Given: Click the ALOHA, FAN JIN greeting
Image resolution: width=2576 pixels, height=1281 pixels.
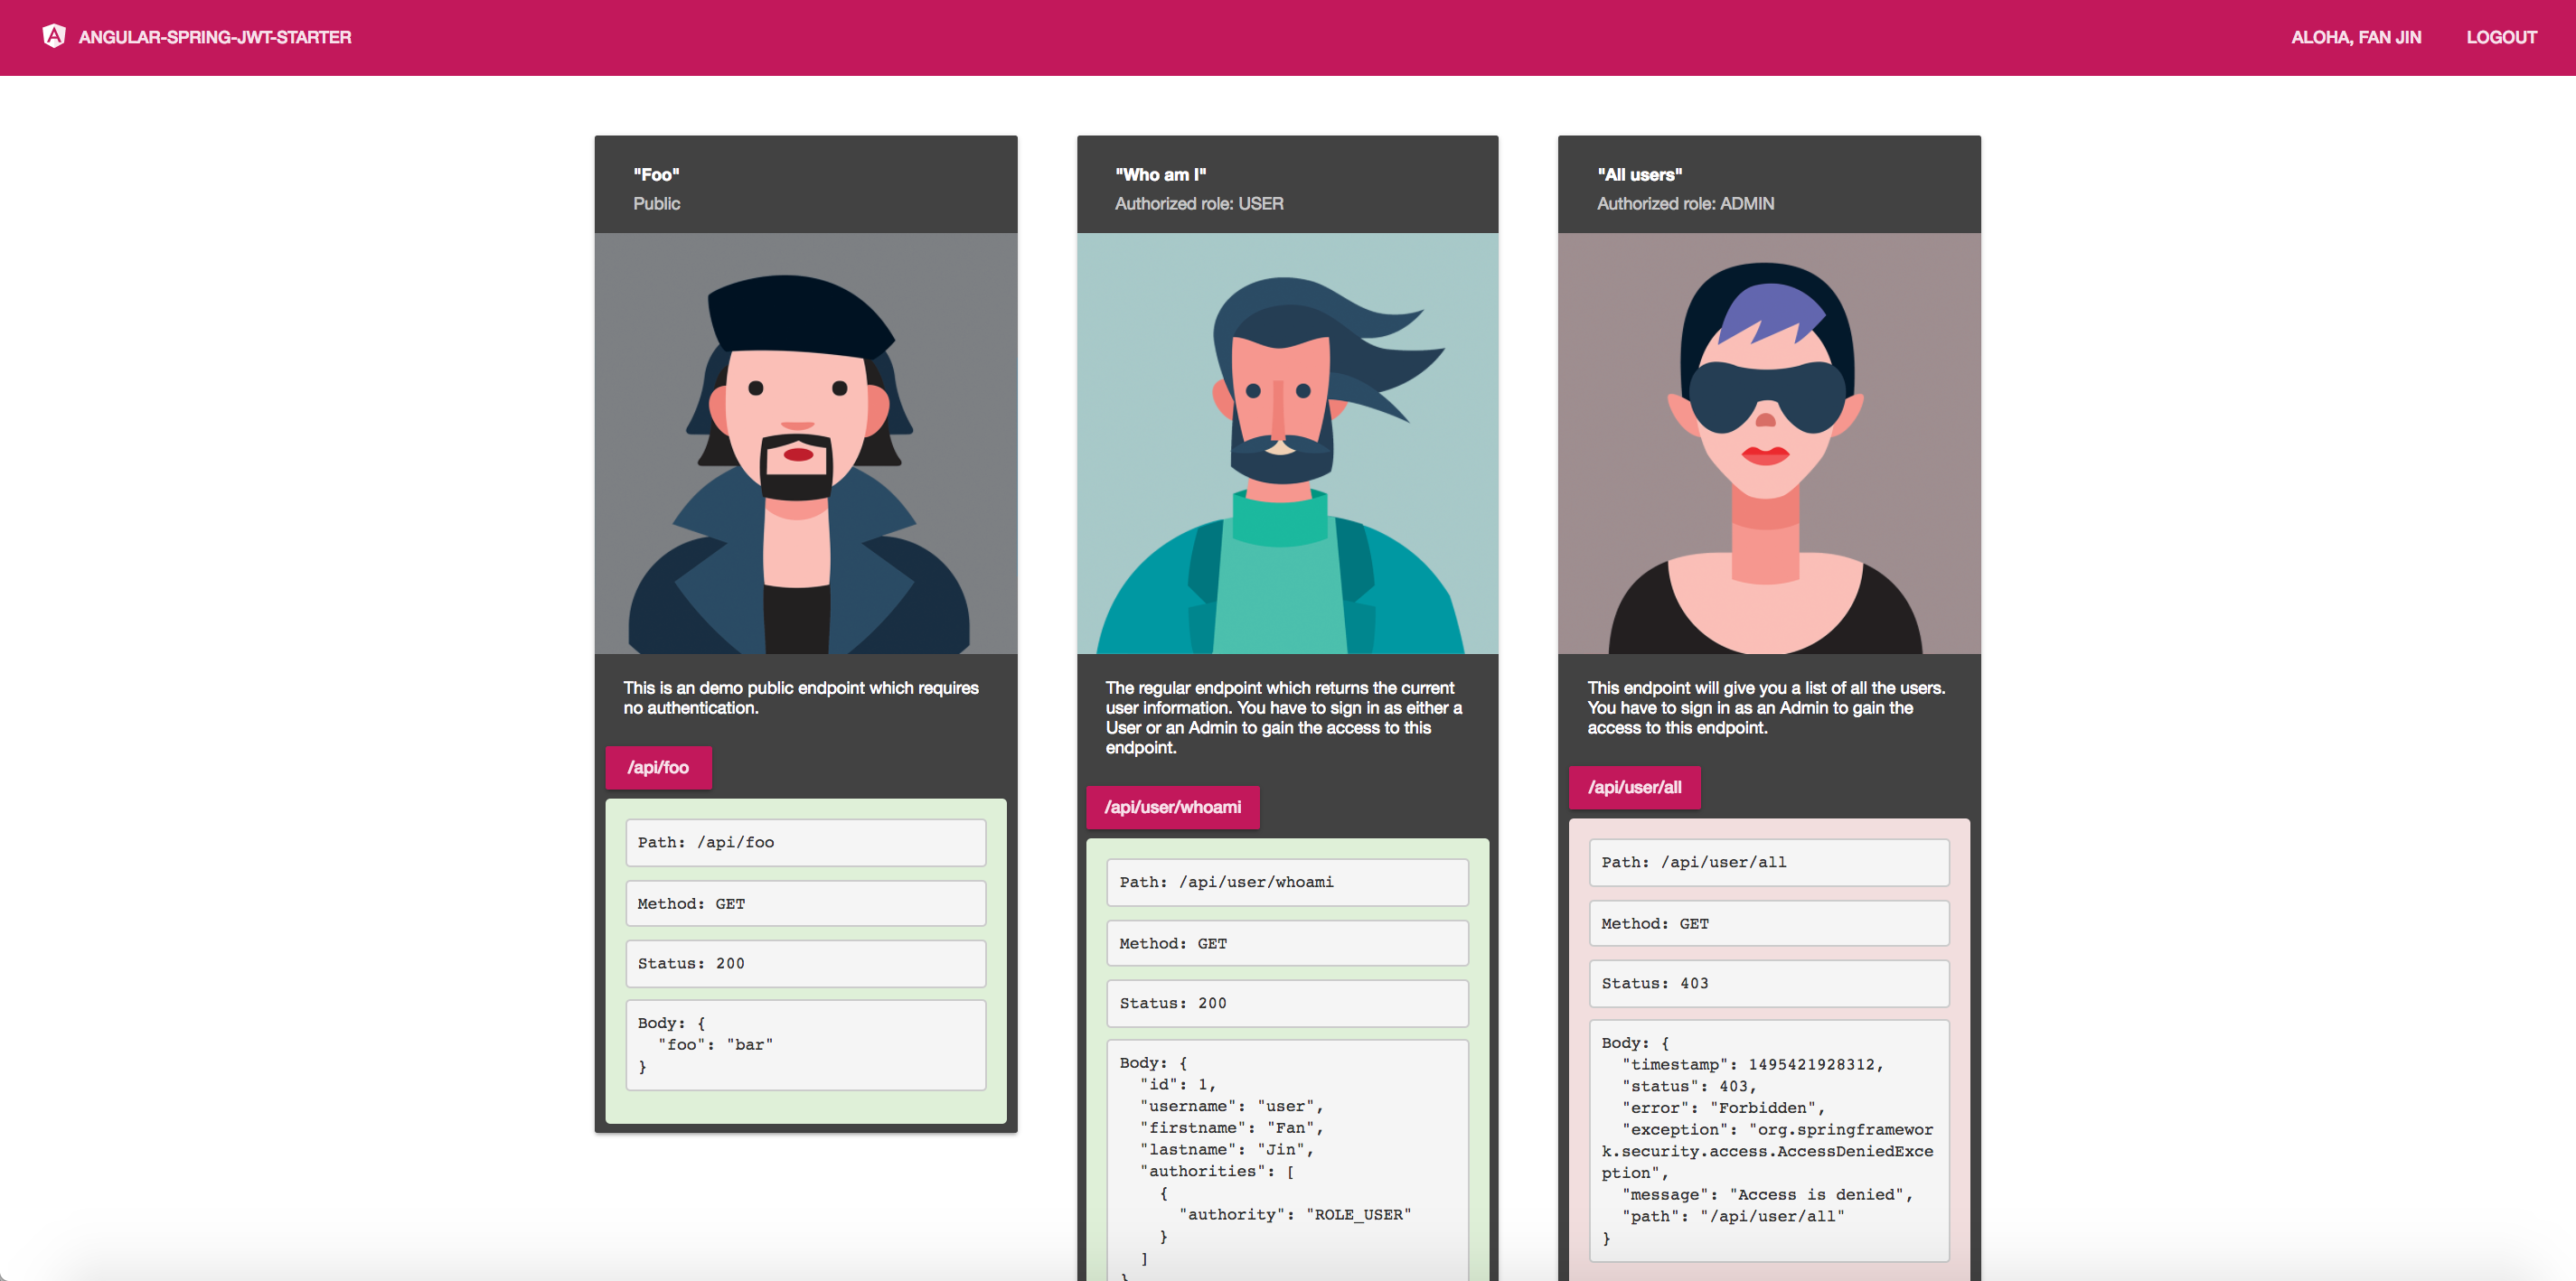Looking at the screenshot, I should coord(2355,37).
